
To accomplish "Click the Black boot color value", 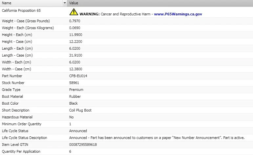I will [x=74, y=104].
